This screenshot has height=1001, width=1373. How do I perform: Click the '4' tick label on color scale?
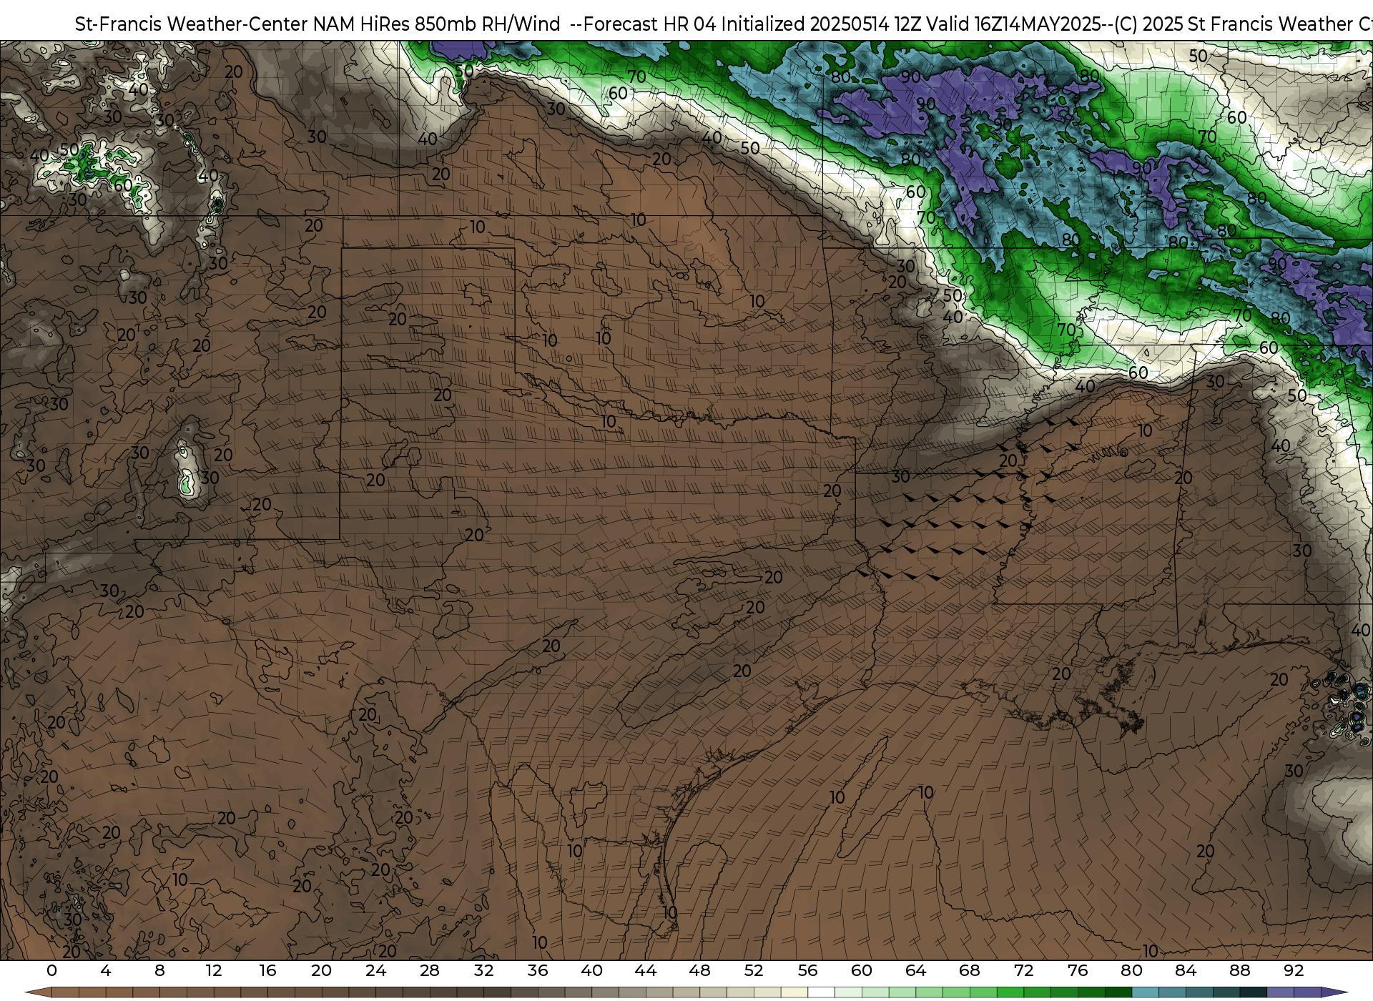coord(106,970)
